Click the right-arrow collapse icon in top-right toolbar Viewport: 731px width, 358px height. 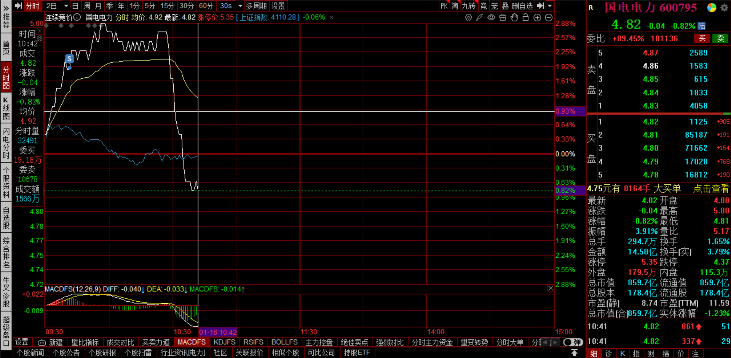click(x=540, y=6)
